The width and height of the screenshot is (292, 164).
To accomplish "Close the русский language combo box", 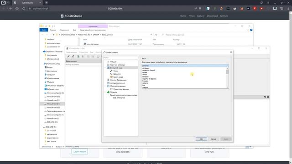I will (x=185, y=66).
